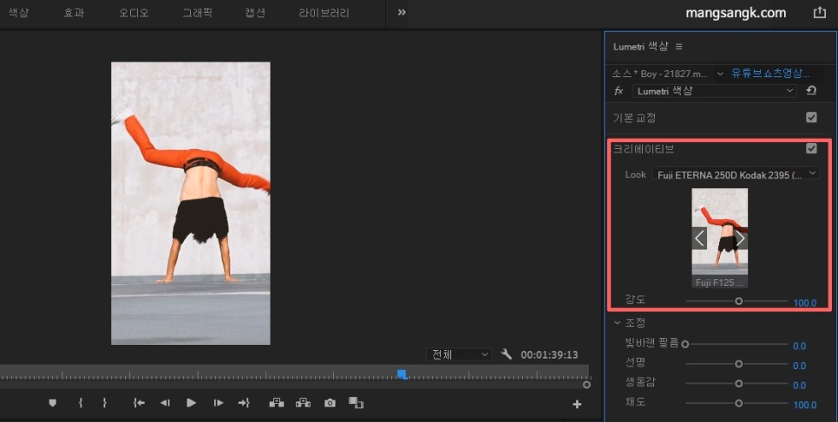Export frame with the camera icon
Viewport: 838px width, 422px height.
click(x=330, y=403)
